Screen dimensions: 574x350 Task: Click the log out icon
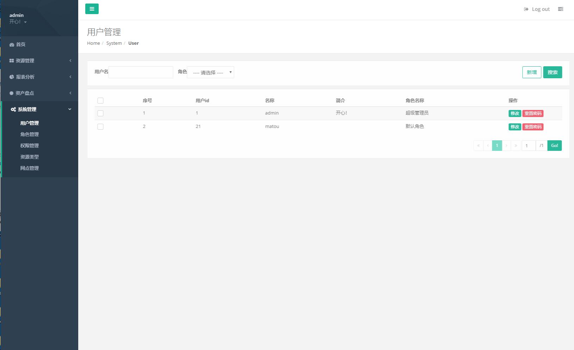pyautogui.click(x=526, y=9)
